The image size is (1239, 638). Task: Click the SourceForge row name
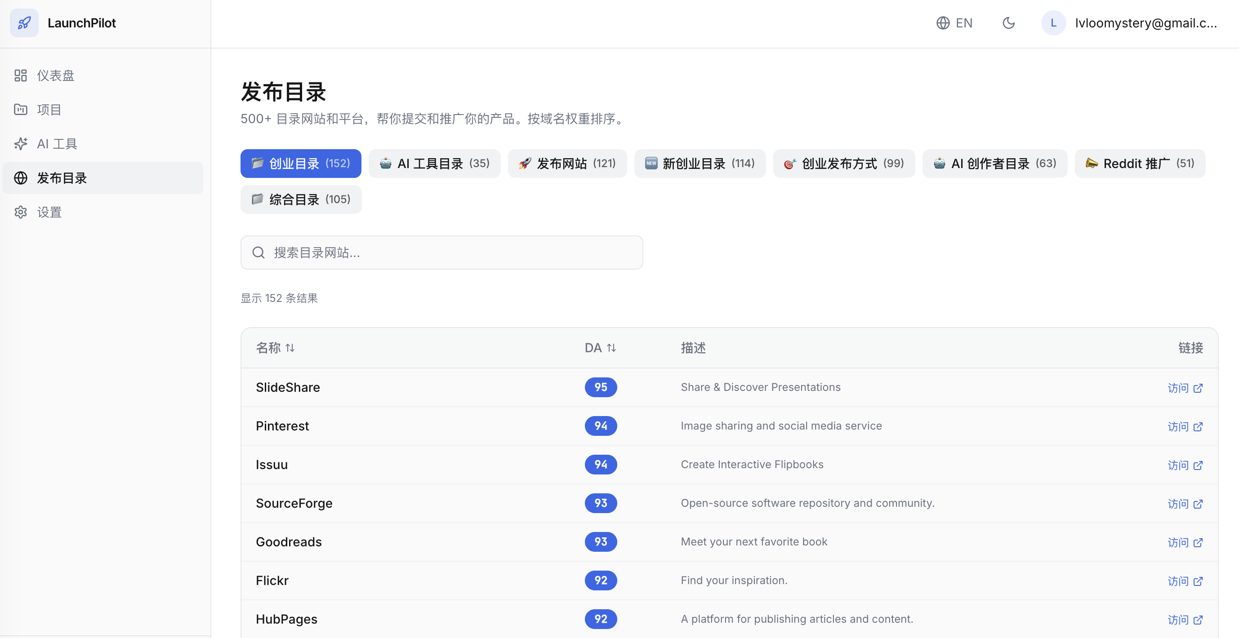pyautogui.click(x=294, y=503)
